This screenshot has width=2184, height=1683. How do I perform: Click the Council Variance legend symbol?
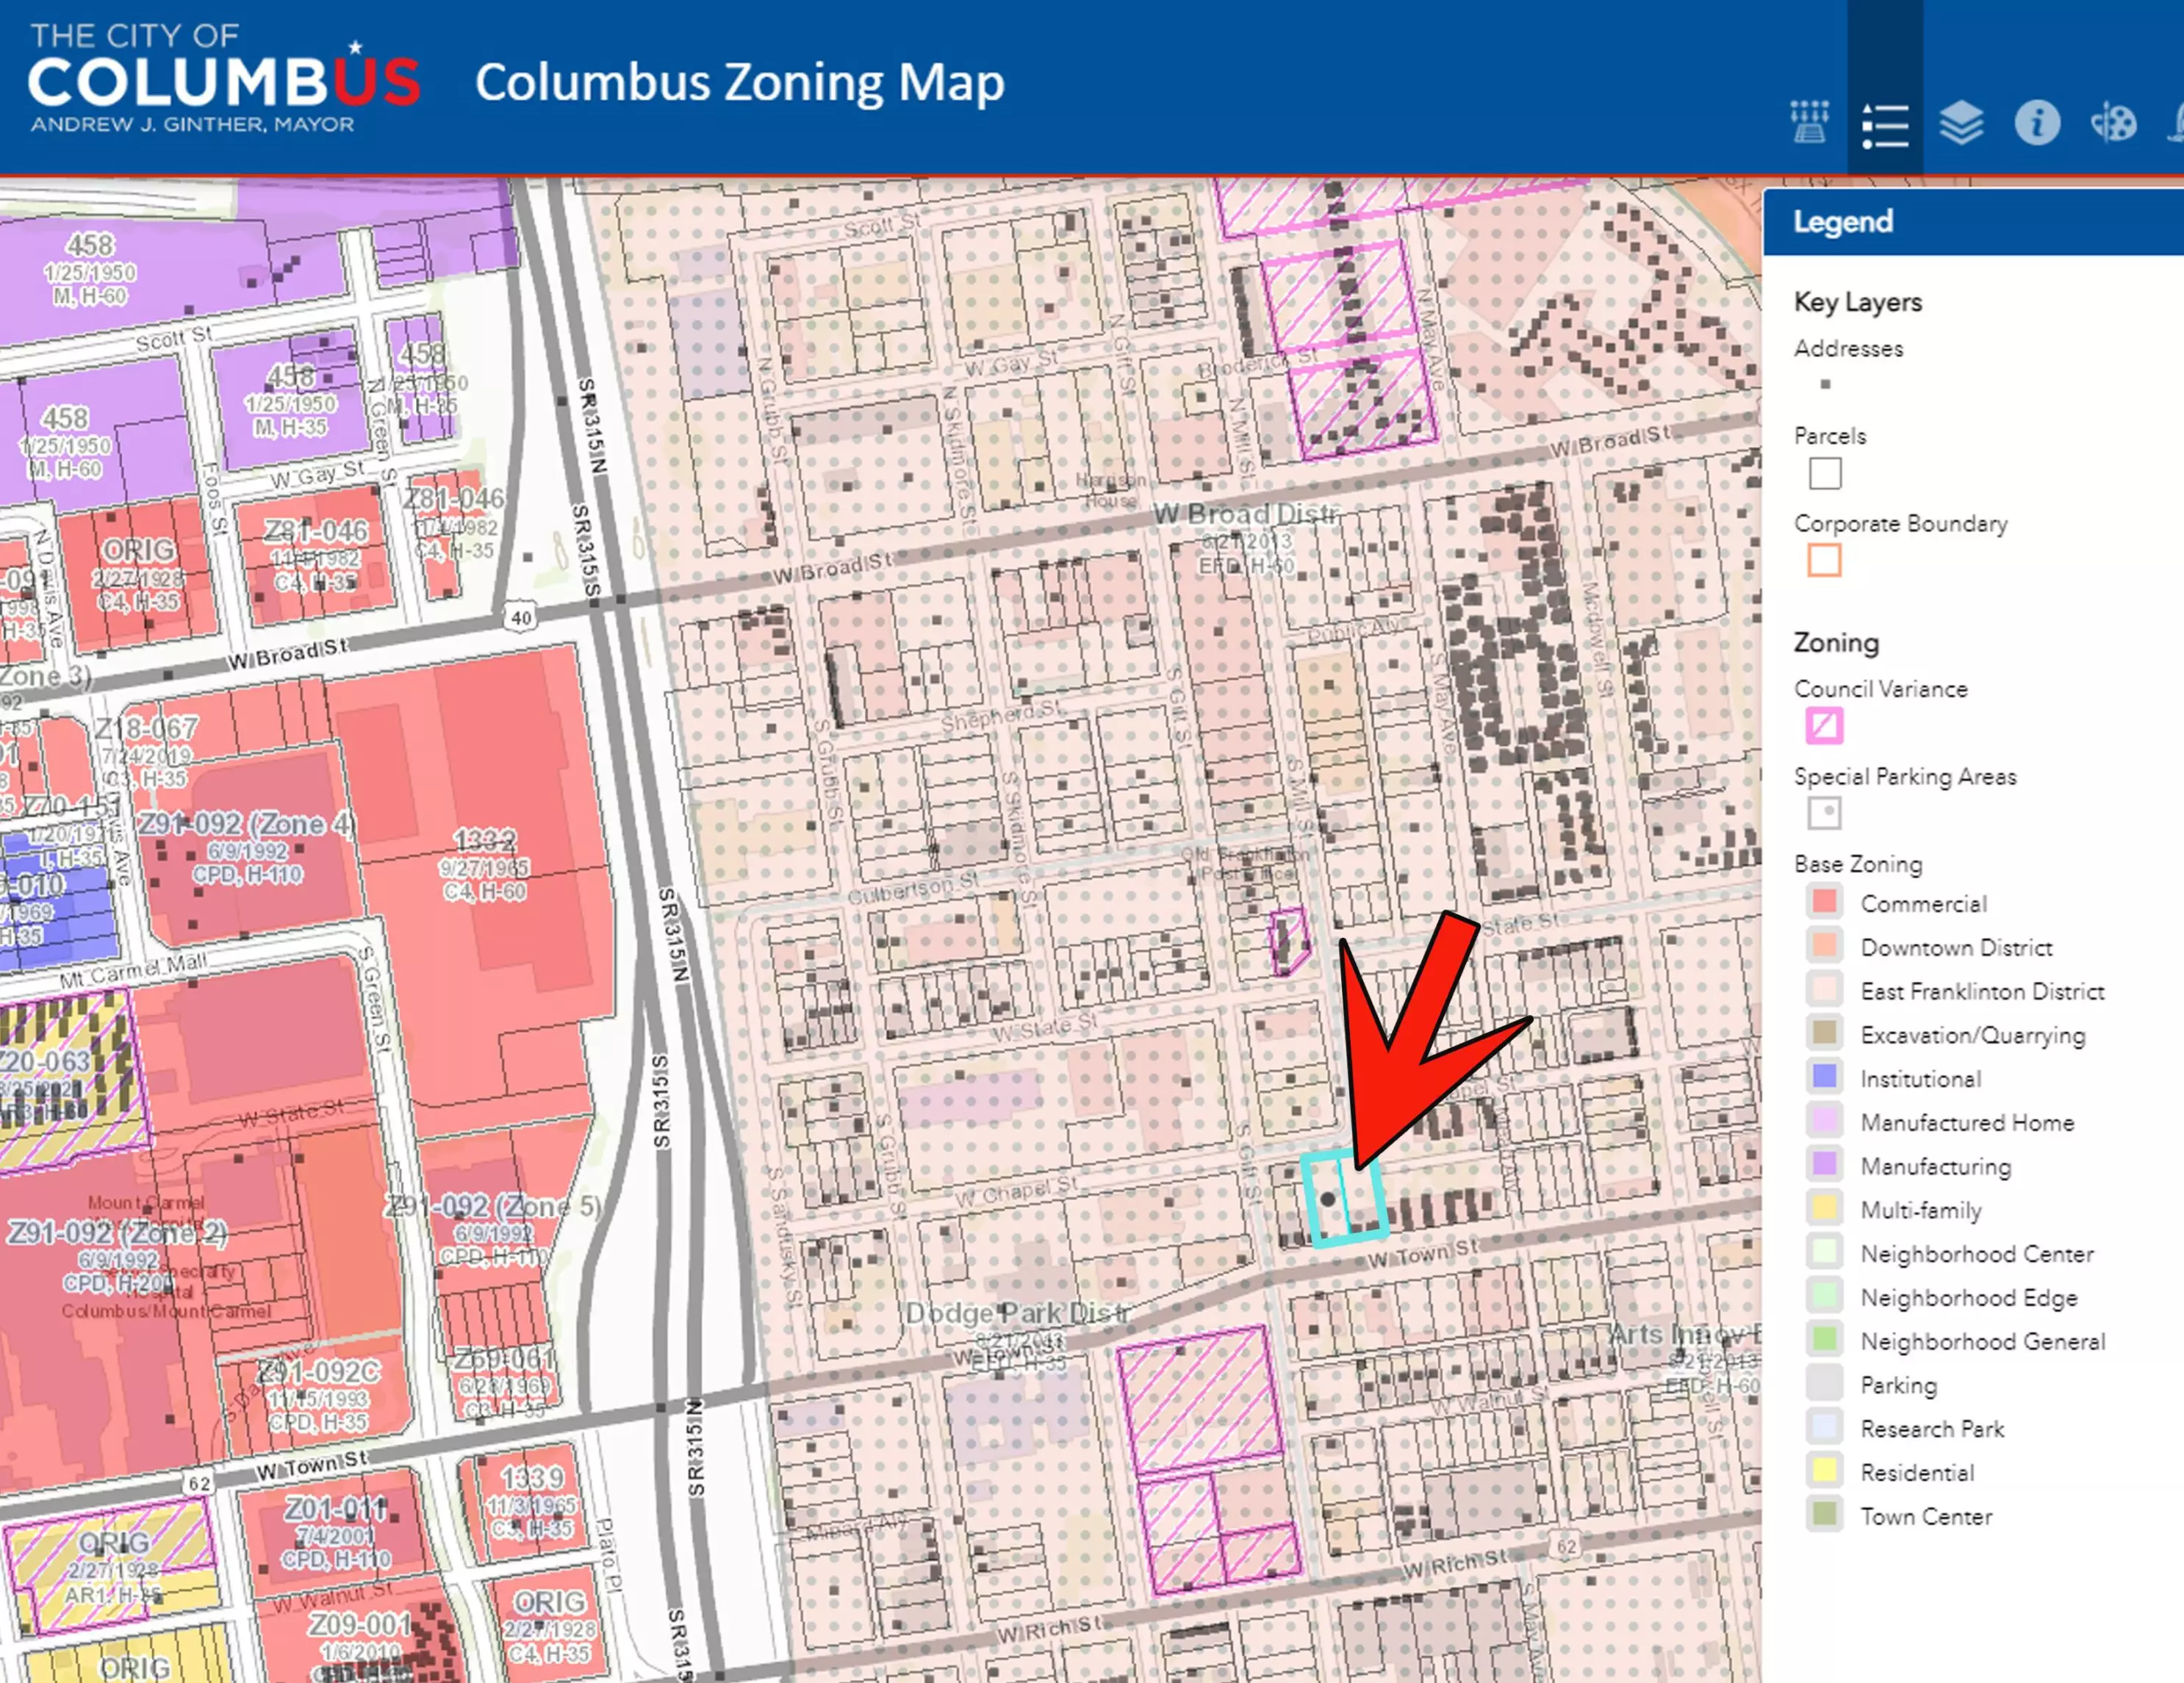[1824, 725]
